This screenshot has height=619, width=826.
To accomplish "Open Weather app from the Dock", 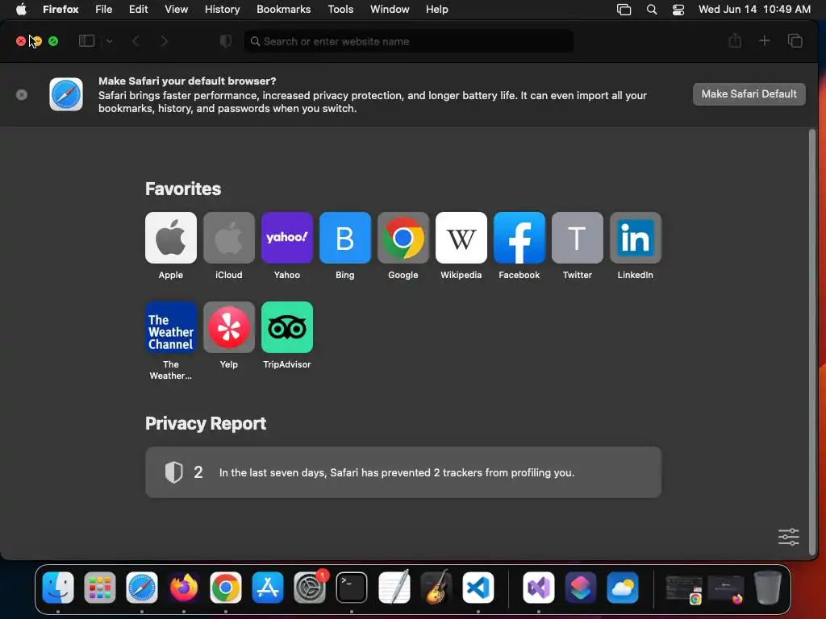I will click(623, 588).
